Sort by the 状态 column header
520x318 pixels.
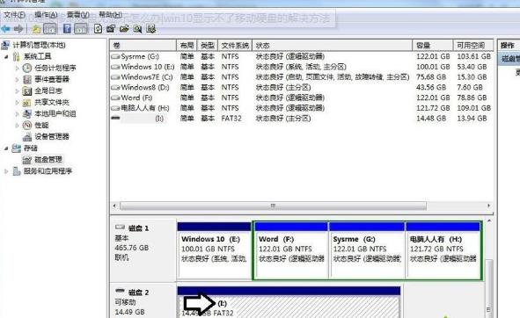pyautogui.click(x=333, y=46)
